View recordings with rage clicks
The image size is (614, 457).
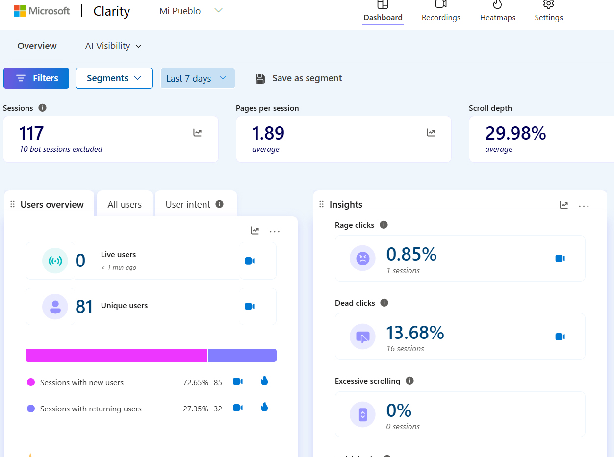[x=560, y=258]
